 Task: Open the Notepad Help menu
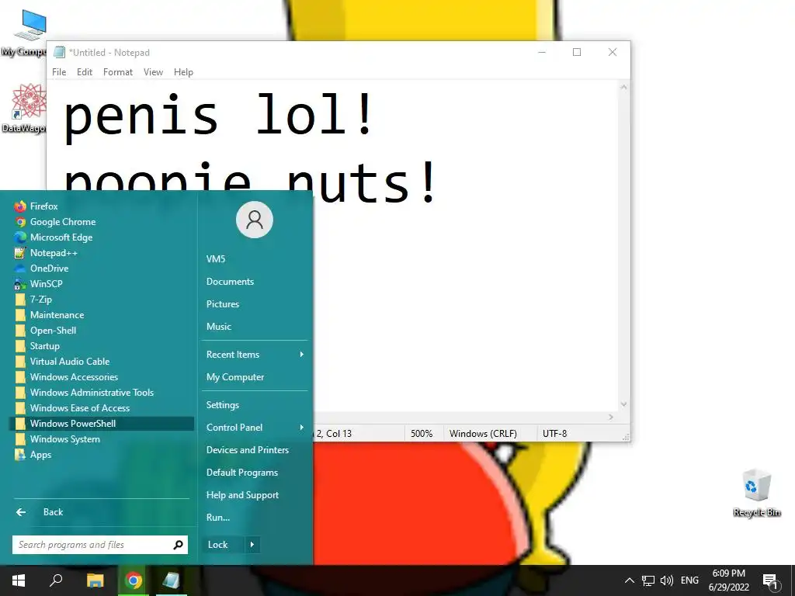(183, 72)
